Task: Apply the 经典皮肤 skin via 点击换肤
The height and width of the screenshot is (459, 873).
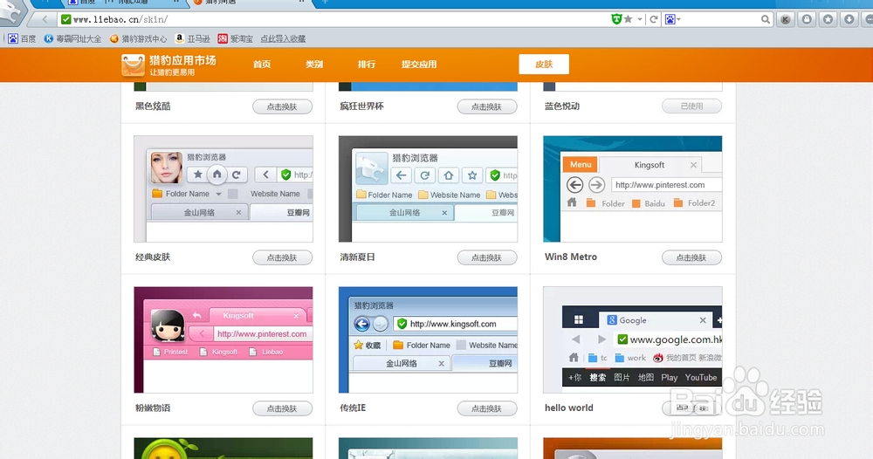Action: click(x=282, y=257)
